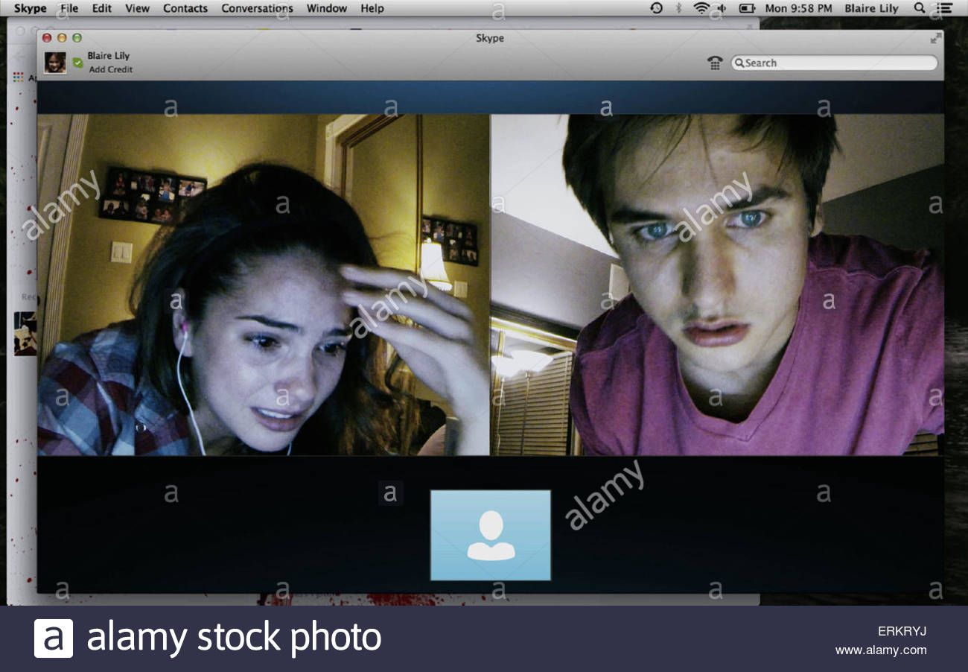Screen dimensions: 968x672
Task: Open the Wi-Fi status menu
Action: (x=701, y=8)
